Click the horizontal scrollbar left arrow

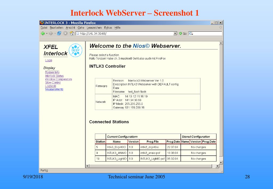87,166
